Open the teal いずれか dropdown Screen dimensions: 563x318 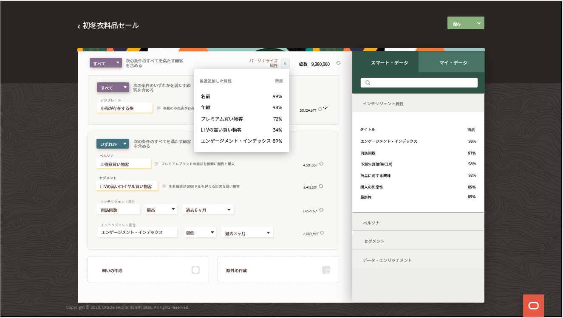click(112, 144)
